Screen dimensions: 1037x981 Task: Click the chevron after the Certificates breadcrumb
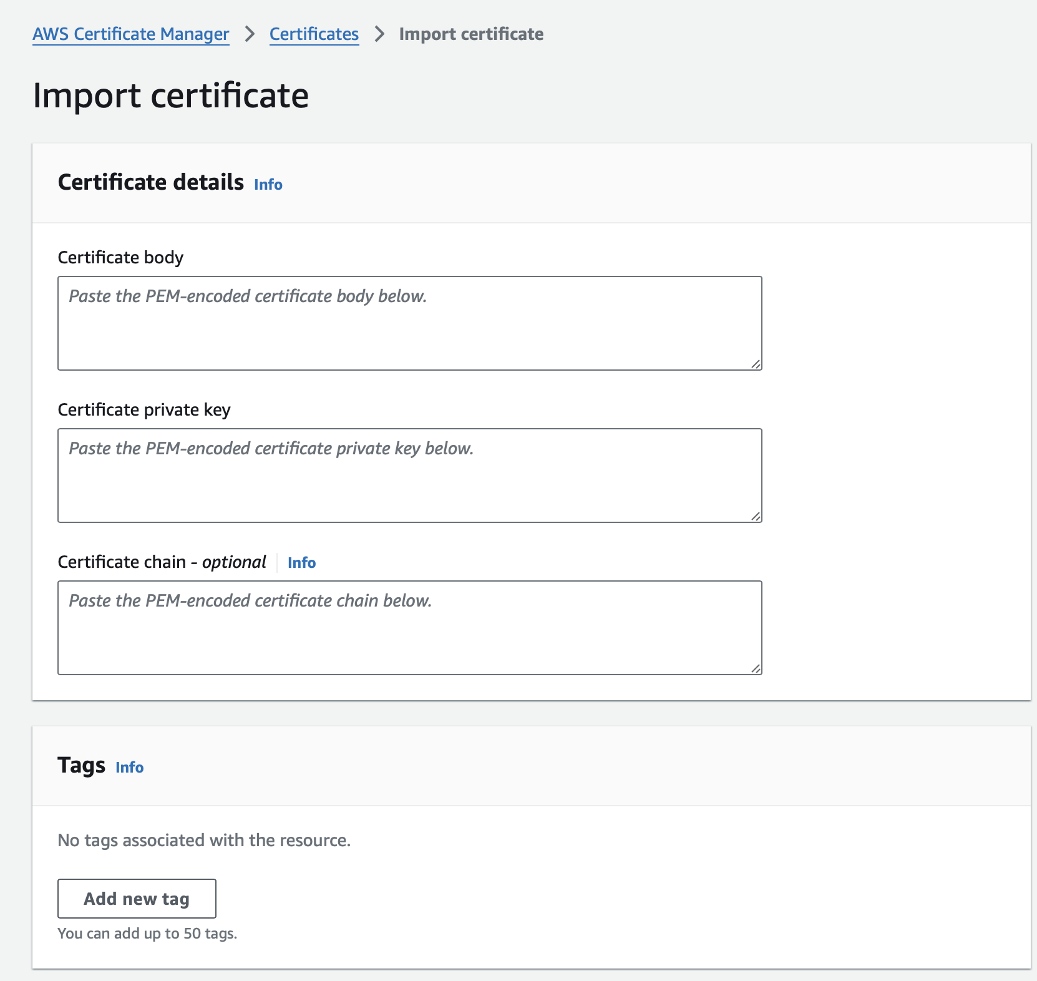click(379, 34)
